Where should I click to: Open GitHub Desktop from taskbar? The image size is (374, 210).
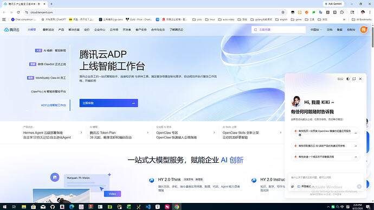coord(53,207)
